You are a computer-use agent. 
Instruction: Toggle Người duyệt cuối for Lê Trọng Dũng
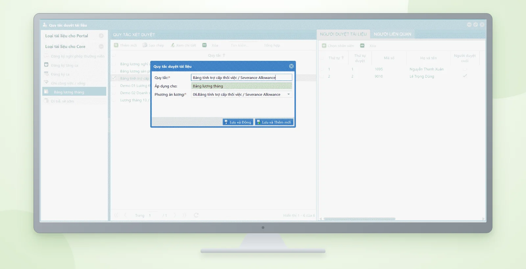(x=465, y=76)
